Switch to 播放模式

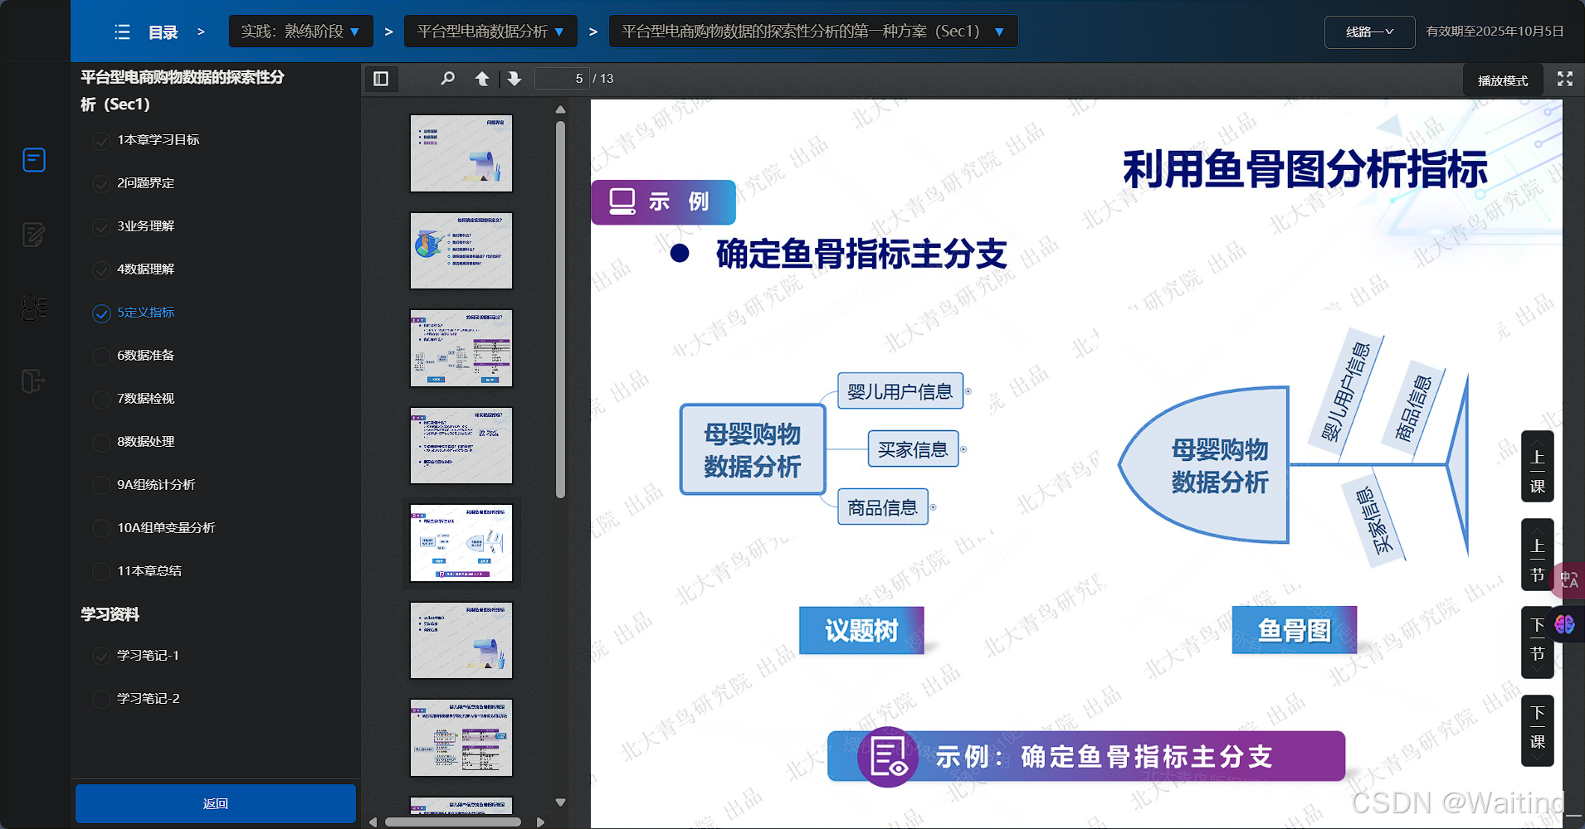click(x=1503, y=80)
